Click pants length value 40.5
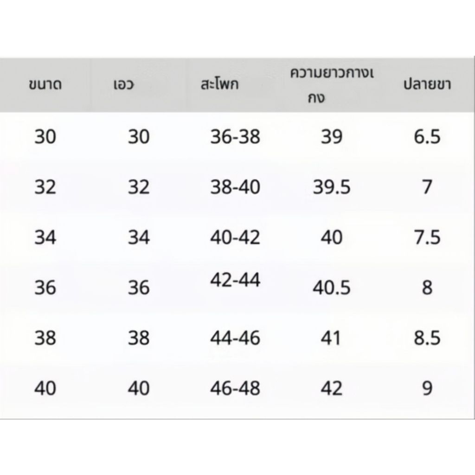The width and height of the screenshot is (475, 475). point(332,288)
